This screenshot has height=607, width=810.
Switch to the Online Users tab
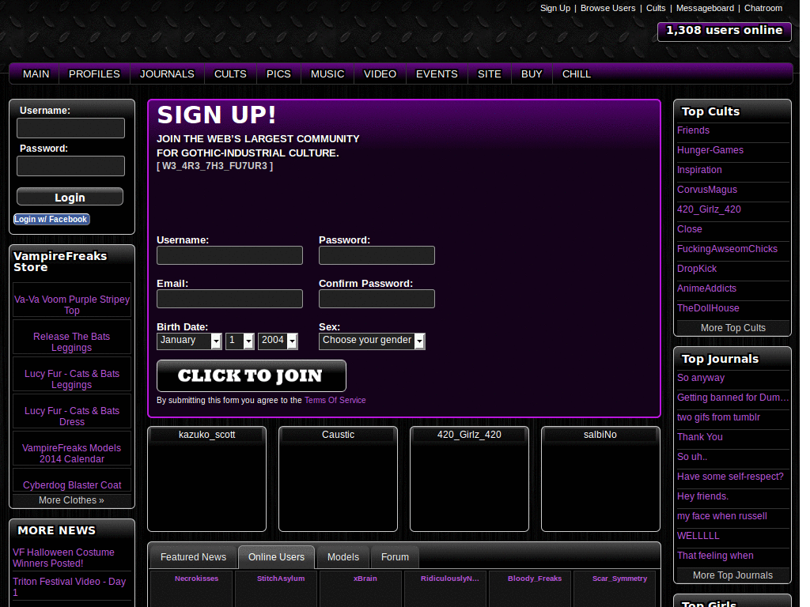pyautogui.click(x=276, y=557)
